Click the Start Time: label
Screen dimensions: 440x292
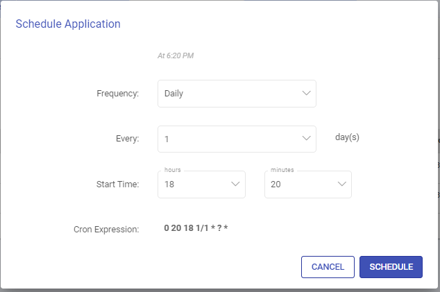click(x=117, y=184)
